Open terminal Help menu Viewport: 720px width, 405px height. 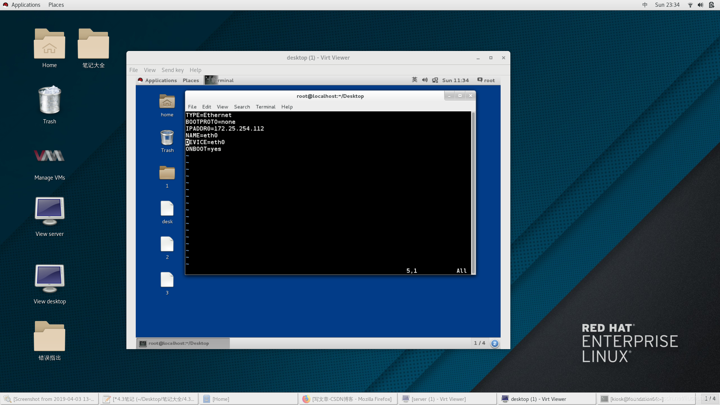pos(287,107)
